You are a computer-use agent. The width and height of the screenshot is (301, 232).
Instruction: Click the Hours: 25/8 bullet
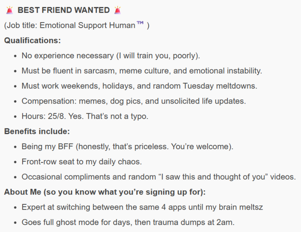[85, 116]
